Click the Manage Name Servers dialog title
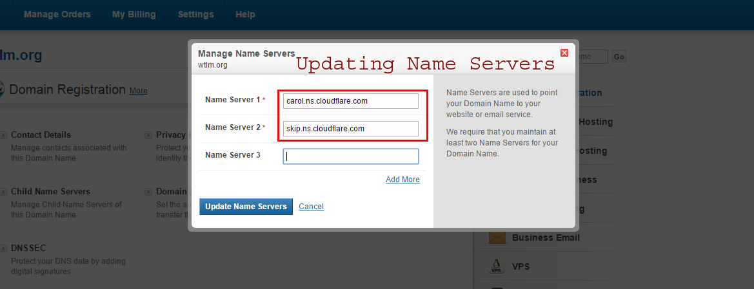The height and width of the screenshot is (289, 754). click(246, 53)
